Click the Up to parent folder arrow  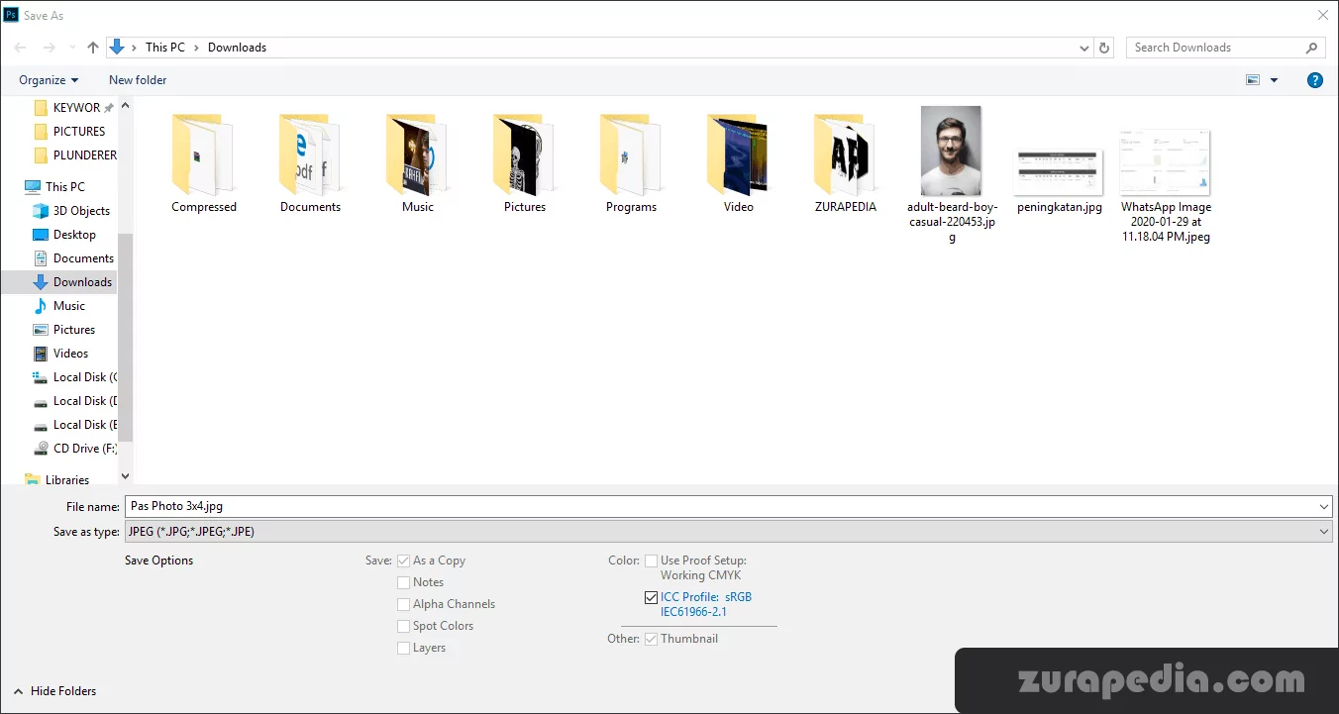point(93,48)
